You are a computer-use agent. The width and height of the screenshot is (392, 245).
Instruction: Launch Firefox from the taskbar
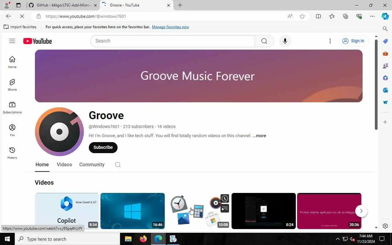(x=143, y=239)
